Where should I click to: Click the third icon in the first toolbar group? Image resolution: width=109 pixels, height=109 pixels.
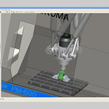(11, 12)
